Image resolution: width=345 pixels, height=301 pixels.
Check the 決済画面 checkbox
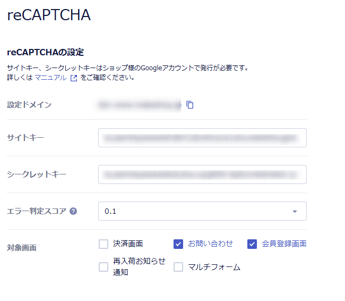coord(103,244)
